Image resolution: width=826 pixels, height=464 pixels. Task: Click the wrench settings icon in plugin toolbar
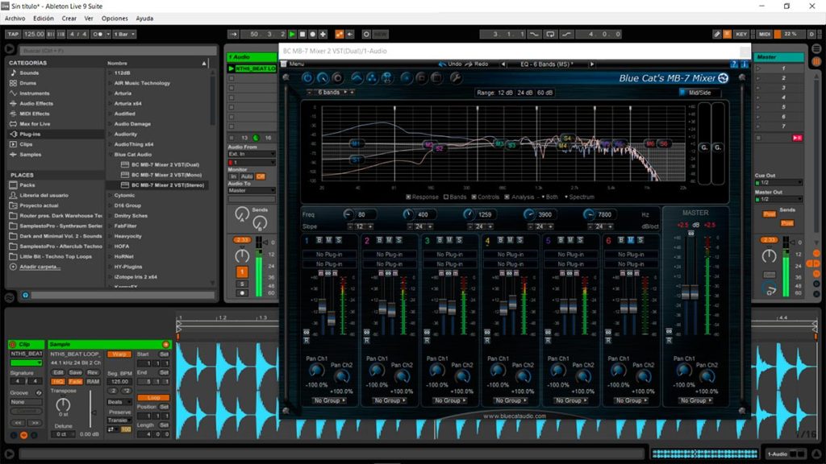pos(455,78)
